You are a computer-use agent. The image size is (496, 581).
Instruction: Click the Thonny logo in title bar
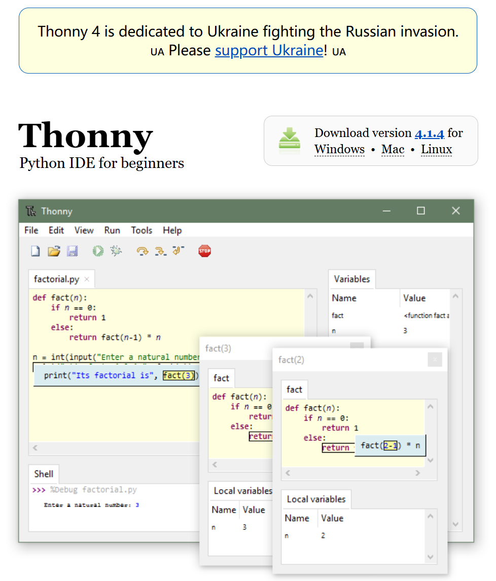[x=31, y=211]
